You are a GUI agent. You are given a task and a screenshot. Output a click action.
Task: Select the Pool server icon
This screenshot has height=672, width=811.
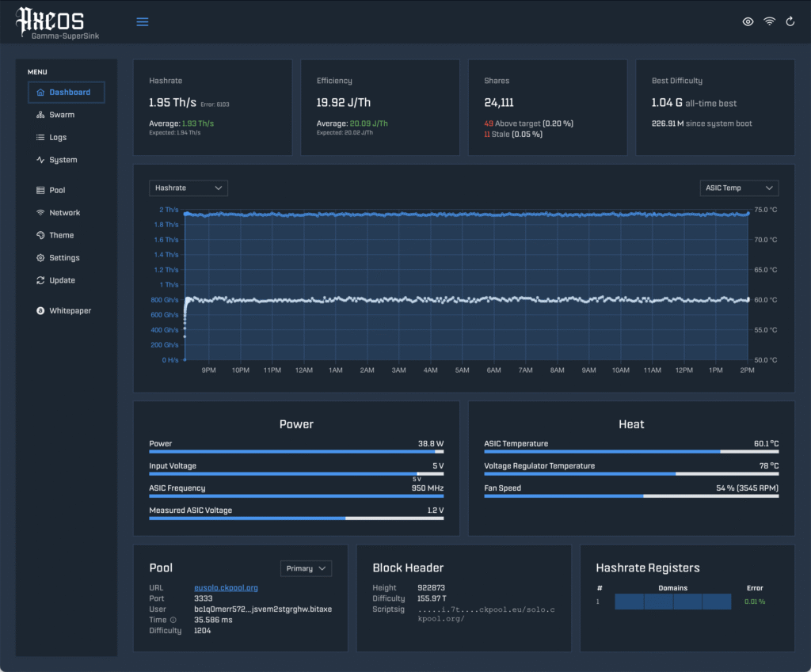tap(41, 190)
